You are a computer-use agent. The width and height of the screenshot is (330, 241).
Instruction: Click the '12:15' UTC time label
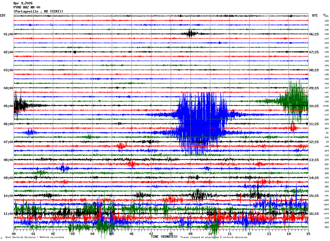point(314,142)
